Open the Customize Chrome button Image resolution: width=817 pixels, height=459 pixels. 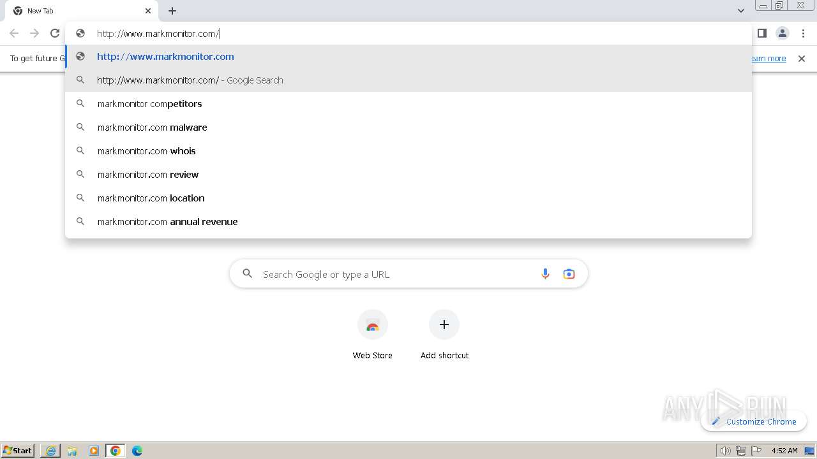(x=754, y=421)
